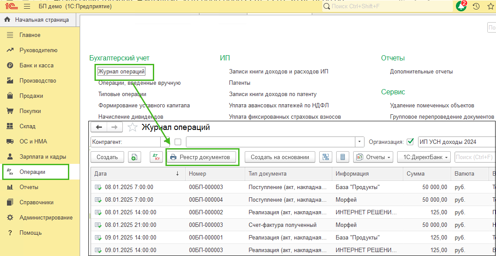Open the related documents structure icon
Viewport: 496px width, 256px height.
(x=326, y=157)
